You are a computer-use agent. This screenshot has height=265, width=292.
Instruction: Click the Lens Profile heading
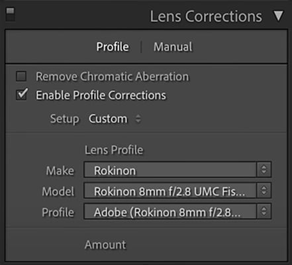pyautogui.click(x=114, y=150)
